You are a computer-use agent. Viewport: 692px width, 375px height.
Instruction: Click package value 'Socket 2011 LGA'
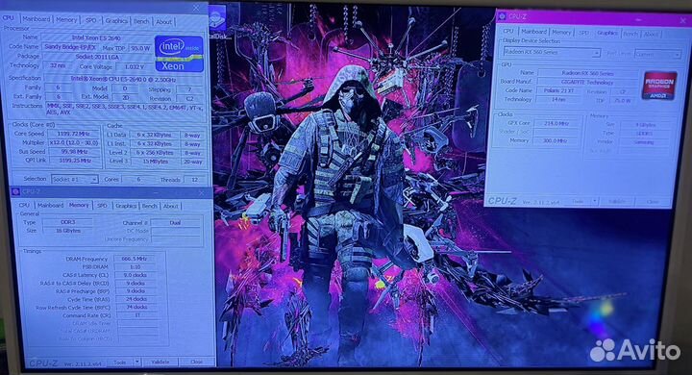point(97,57)
